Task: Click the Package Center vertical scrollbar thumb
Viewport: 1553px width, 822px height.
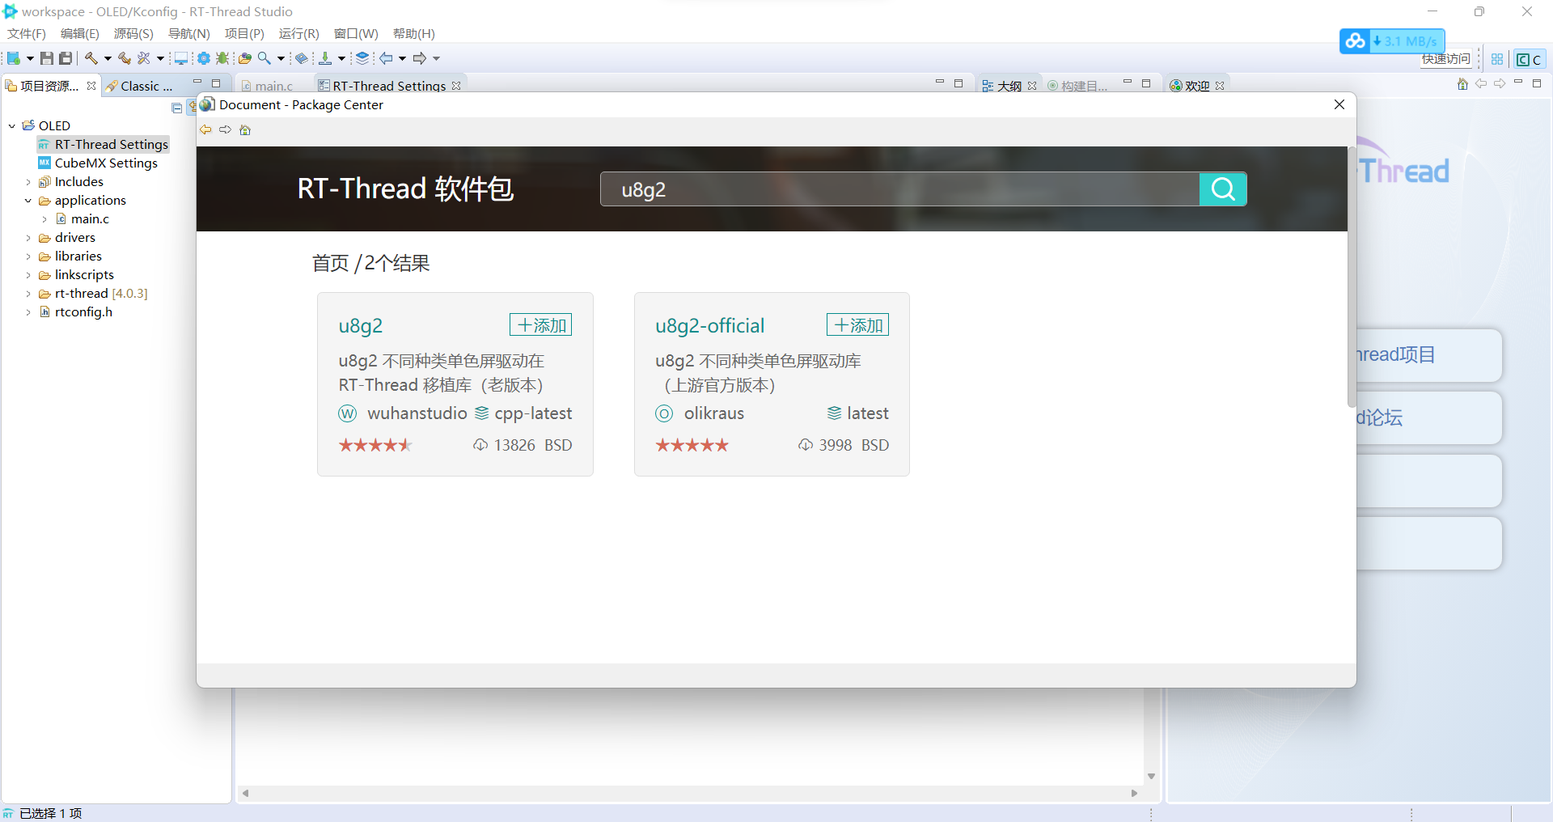Action: (x=1352, y=277)
